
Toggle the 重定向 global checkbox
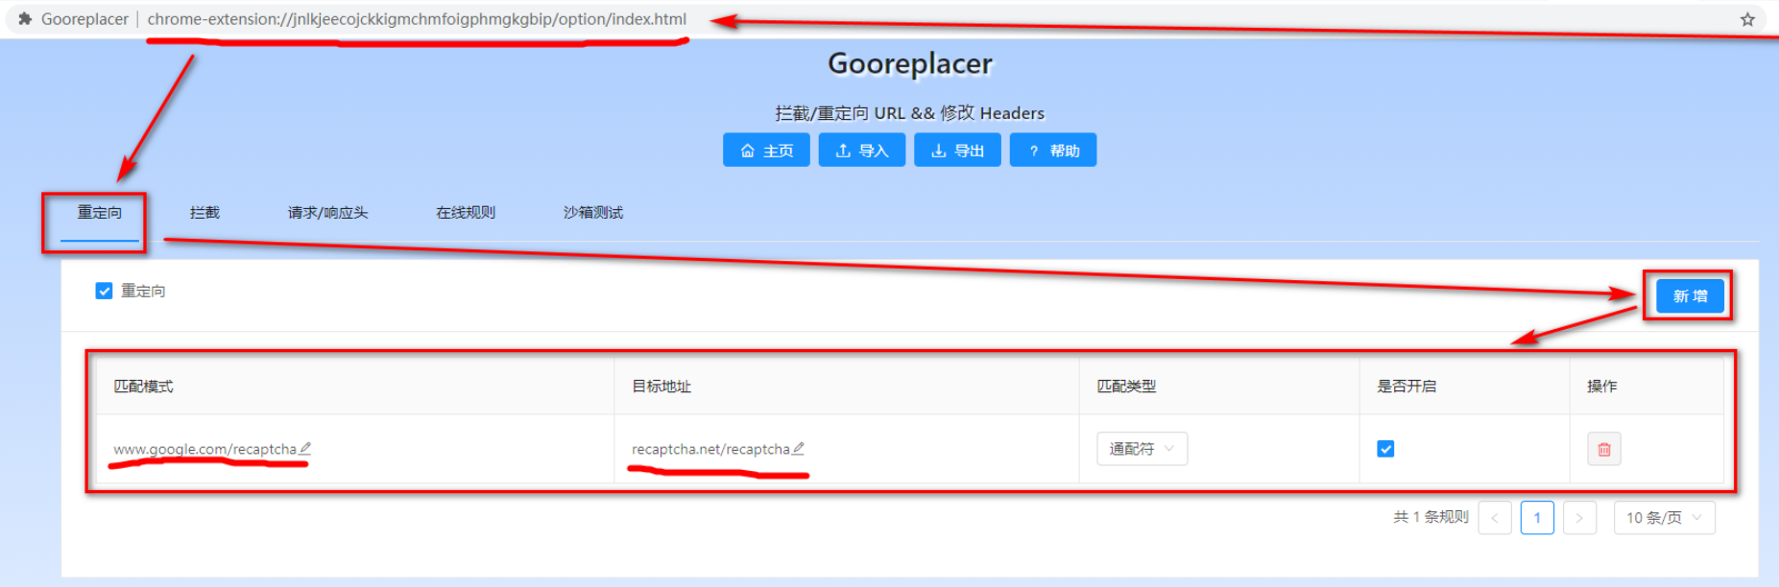(104, 291)
